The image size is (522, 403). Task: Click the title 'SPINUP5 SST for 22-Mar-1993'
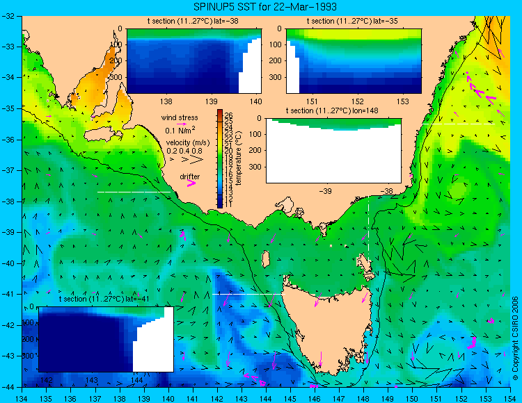point(265,7)
